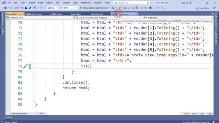Image resolution: width=219 pixels, height=123 pixels.
Task: Open the Debug menu
Action: click(49, 3)
